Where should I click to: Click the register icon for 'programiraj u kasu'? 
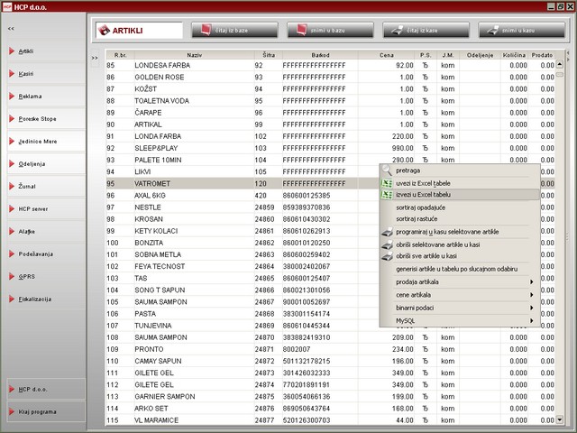pyautogui.click(x=388, y=232)
